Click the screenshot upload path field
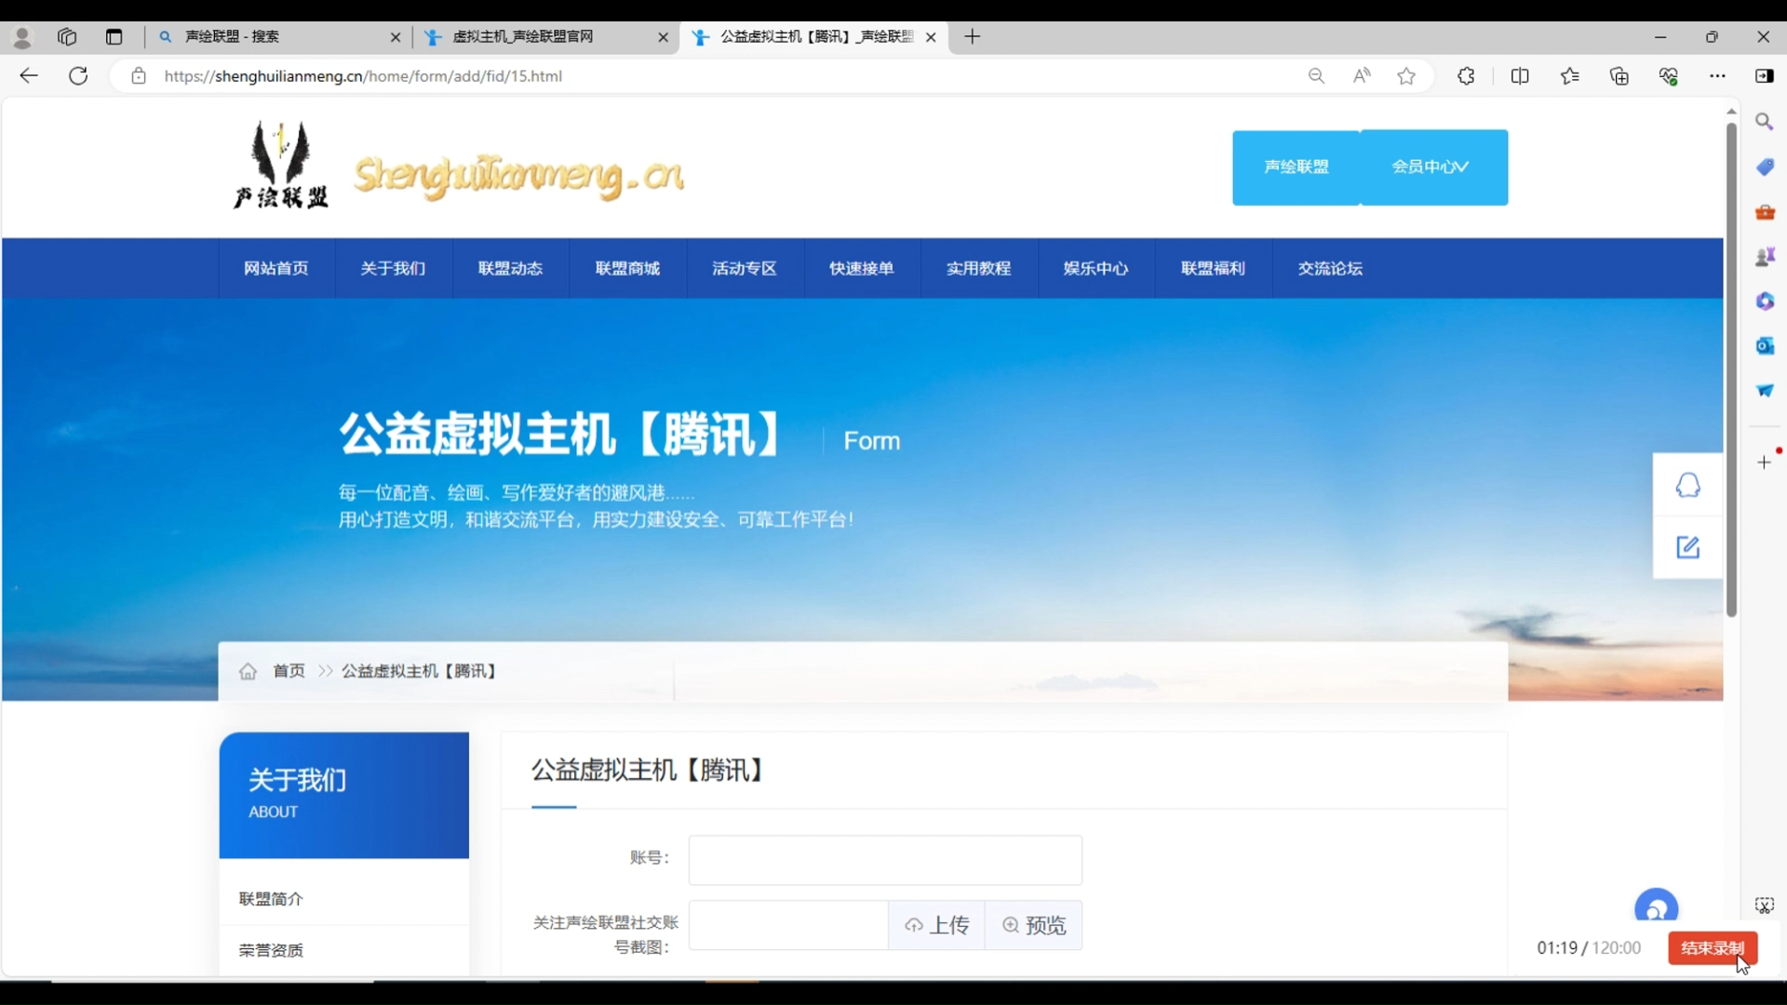 pyautogui.click(x=788, y=925)
